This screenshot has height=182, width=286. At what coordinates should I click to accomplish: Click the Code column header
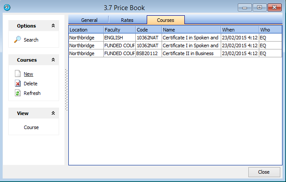pos(148,30)
